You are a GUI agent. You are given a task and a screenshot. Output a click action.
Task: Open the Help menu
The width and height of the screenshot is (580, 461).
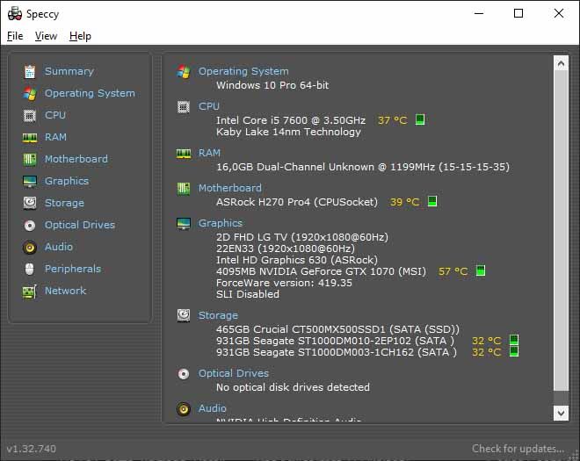pyautogui.click(x=80, y=36)
